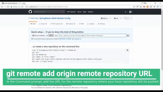Screen dimensions: 163x92
Task: Open the Insights tab
Action: tap(91, 24)
